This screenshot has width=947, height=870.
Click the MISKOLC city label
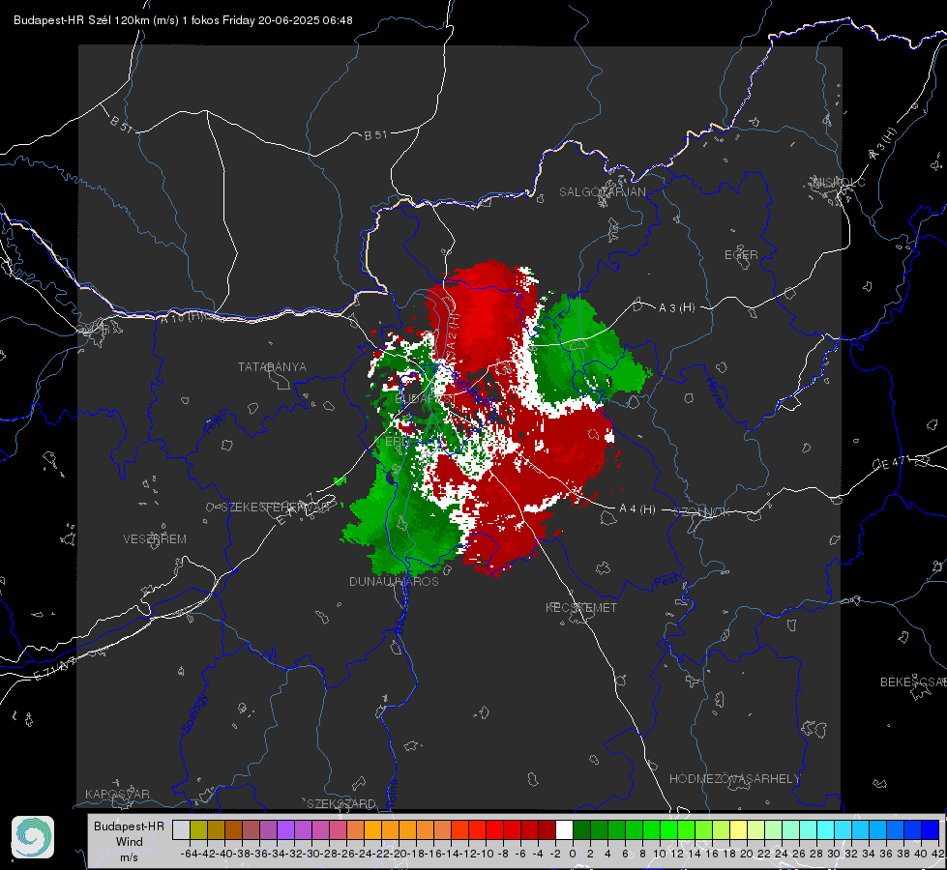[839, 182]
